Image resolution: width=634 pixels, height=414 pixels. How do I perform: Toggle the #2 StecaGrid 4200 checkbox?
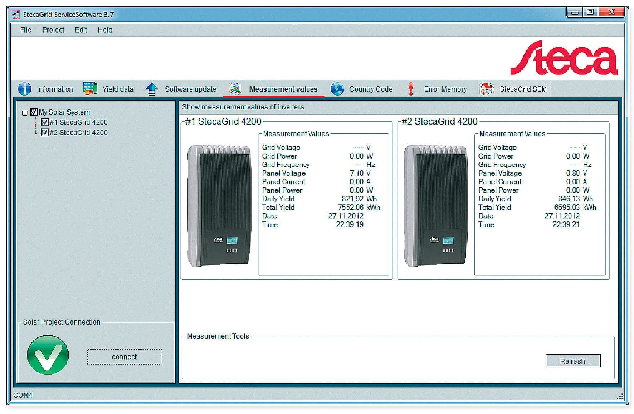[44, 132]
